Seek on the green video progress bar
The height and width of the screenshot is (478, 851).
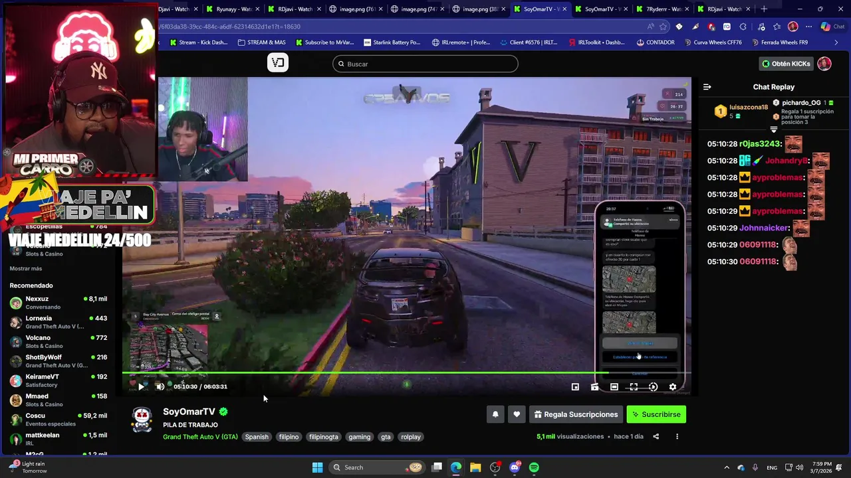[407, 373]
